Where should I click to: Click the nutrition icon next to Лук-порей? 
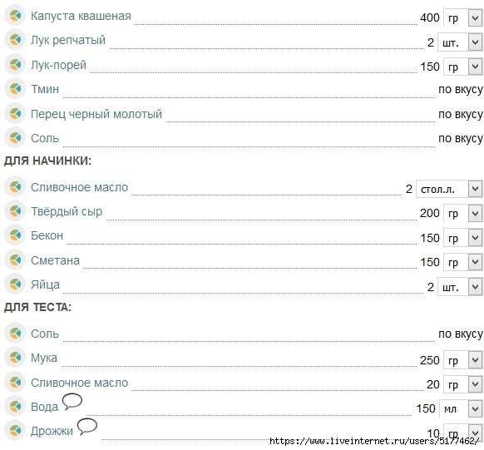pyautogui.click(x=15, y=64)
